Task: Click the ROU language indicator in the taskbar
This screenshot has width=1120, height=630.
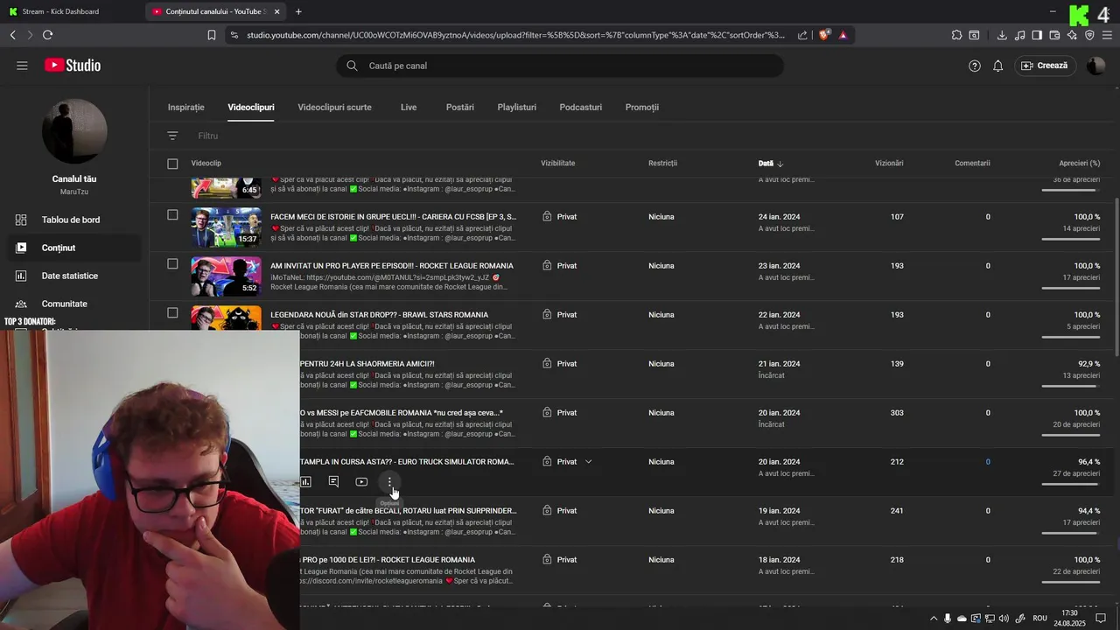Action: 1039,619
